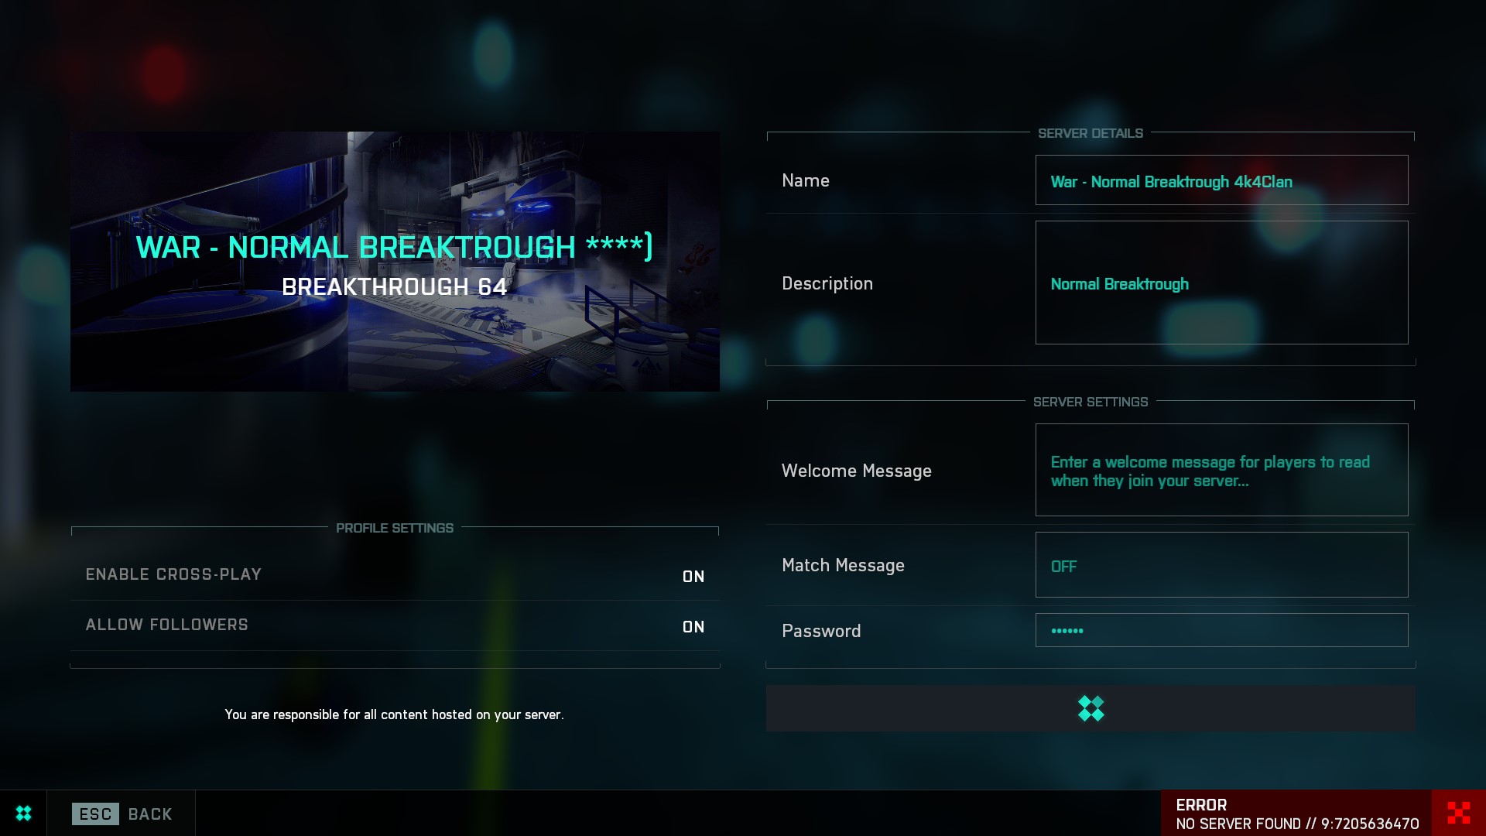Viewport: 1486px width, 836px height.
Task: Open the Match Message OFF field
Action: pyautogui.click(x=1221, y=564)
